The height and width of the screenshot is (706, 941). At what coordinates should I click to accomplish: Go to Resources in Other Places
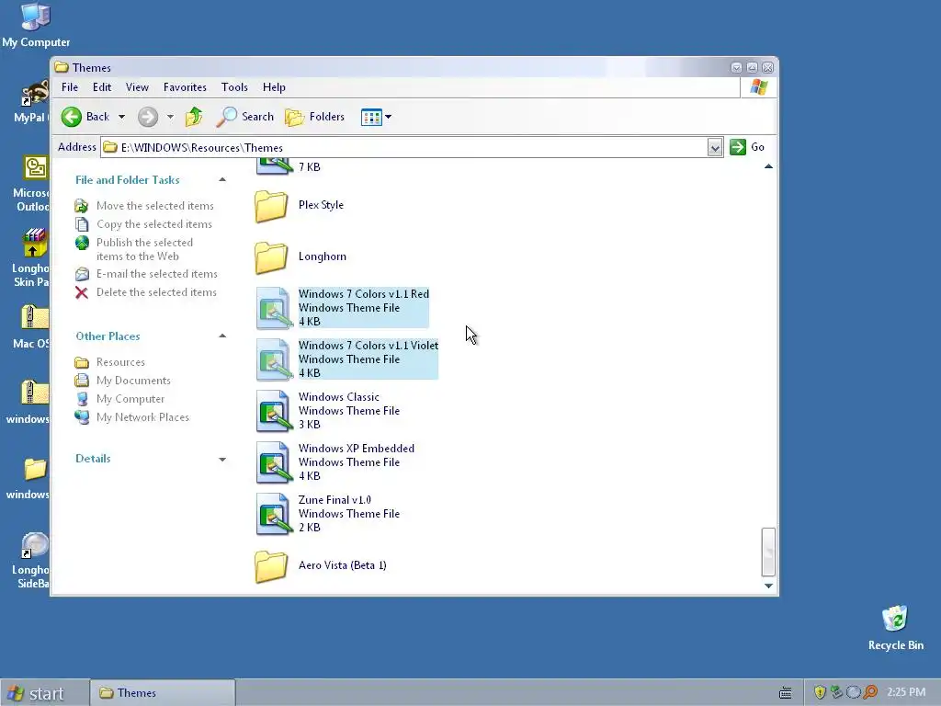(x=120, y=362)
